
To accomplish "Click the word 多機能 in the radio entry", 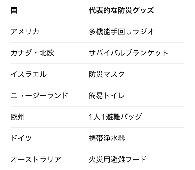I will tap(99, 32).
